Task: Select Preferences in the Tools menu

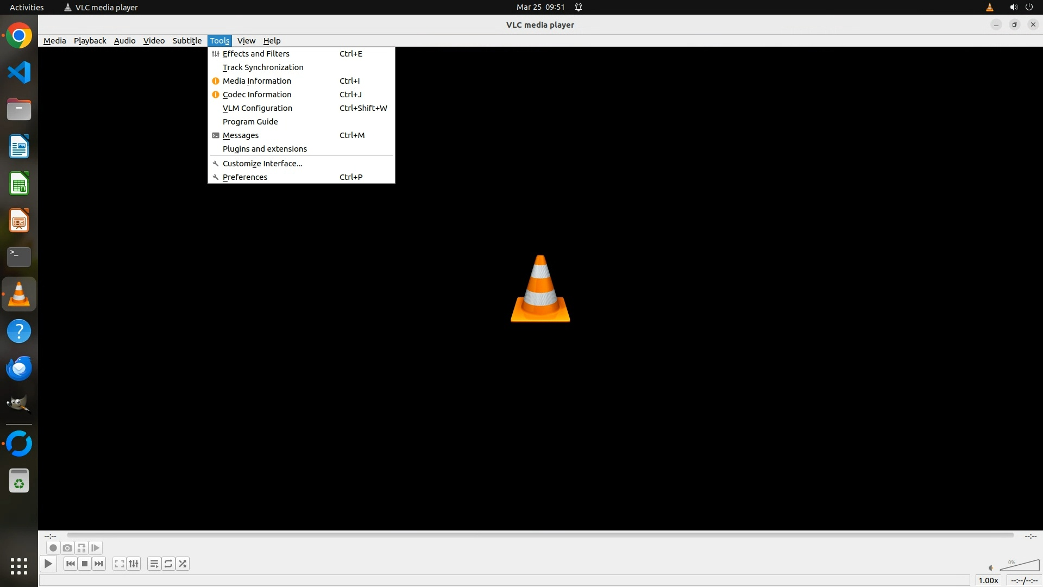Action: [245, 177]
